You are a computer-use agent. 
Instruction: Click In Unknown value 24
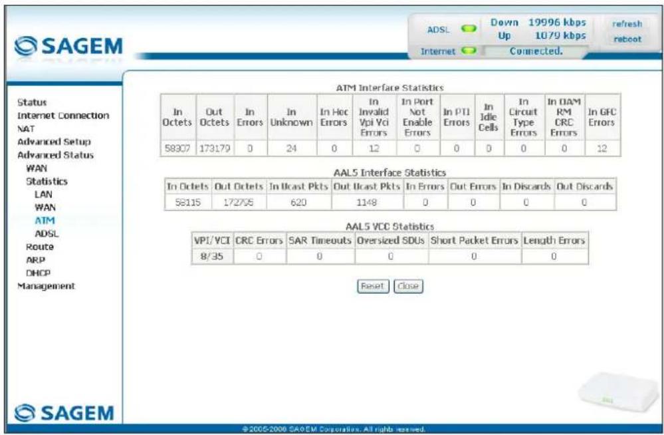[x=291, y=148]
